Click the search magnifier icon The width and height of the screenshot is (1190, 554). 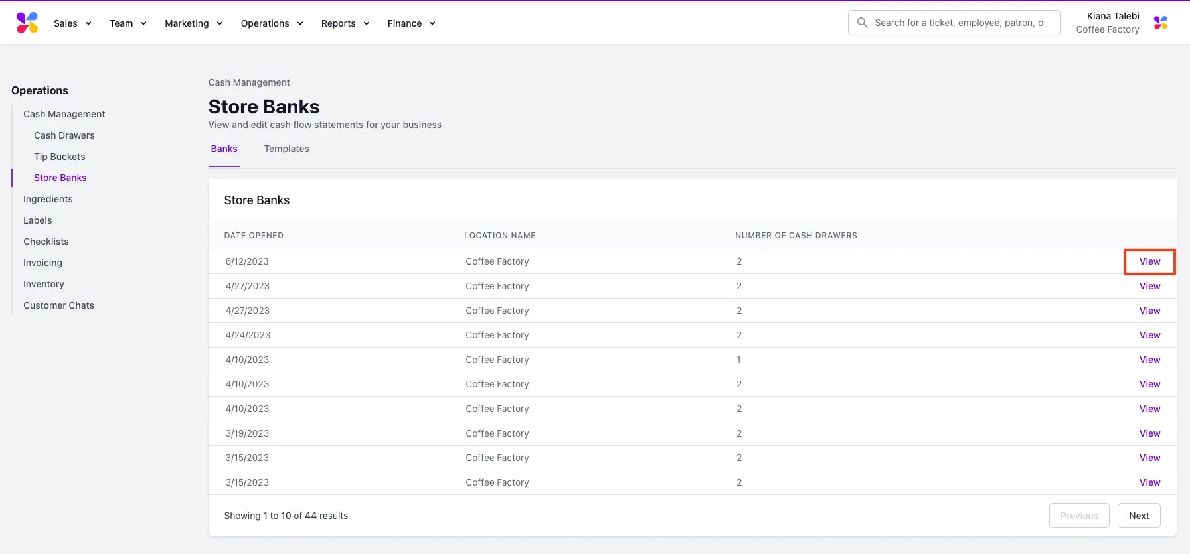tap(862, 23)
